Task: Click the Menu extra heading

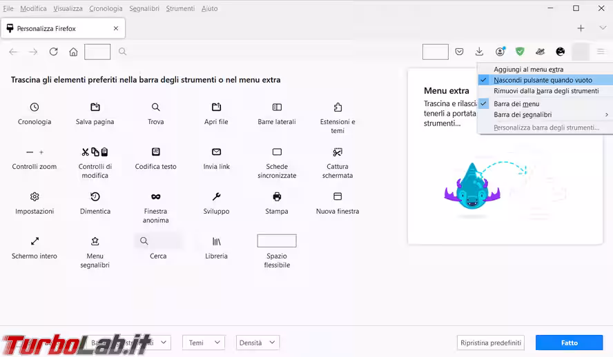Action: (x=447, y=90)
